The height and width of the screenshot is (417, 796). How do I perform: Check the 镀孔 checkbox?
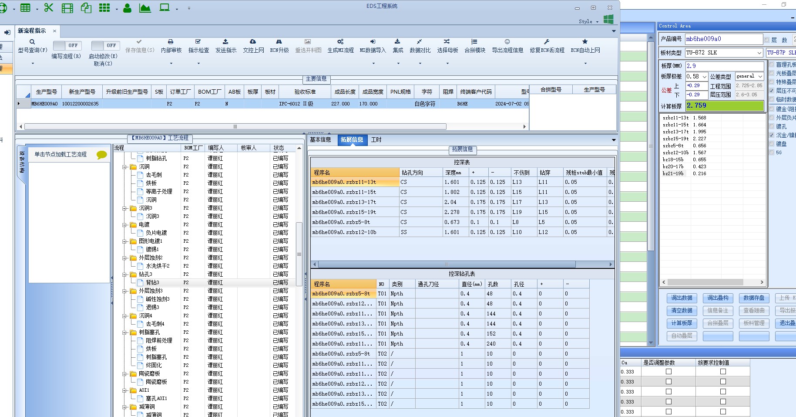772,126
